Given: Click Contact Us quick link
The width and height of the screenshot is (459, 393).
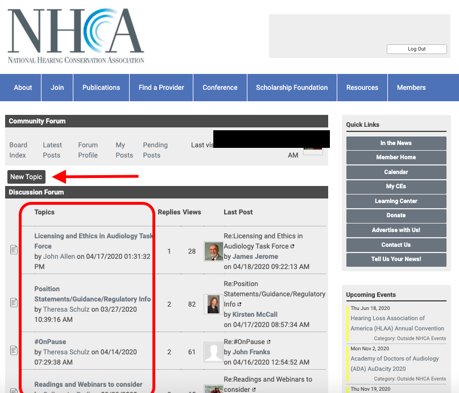Looking at the screenshot, I should [x=396, y=245].
